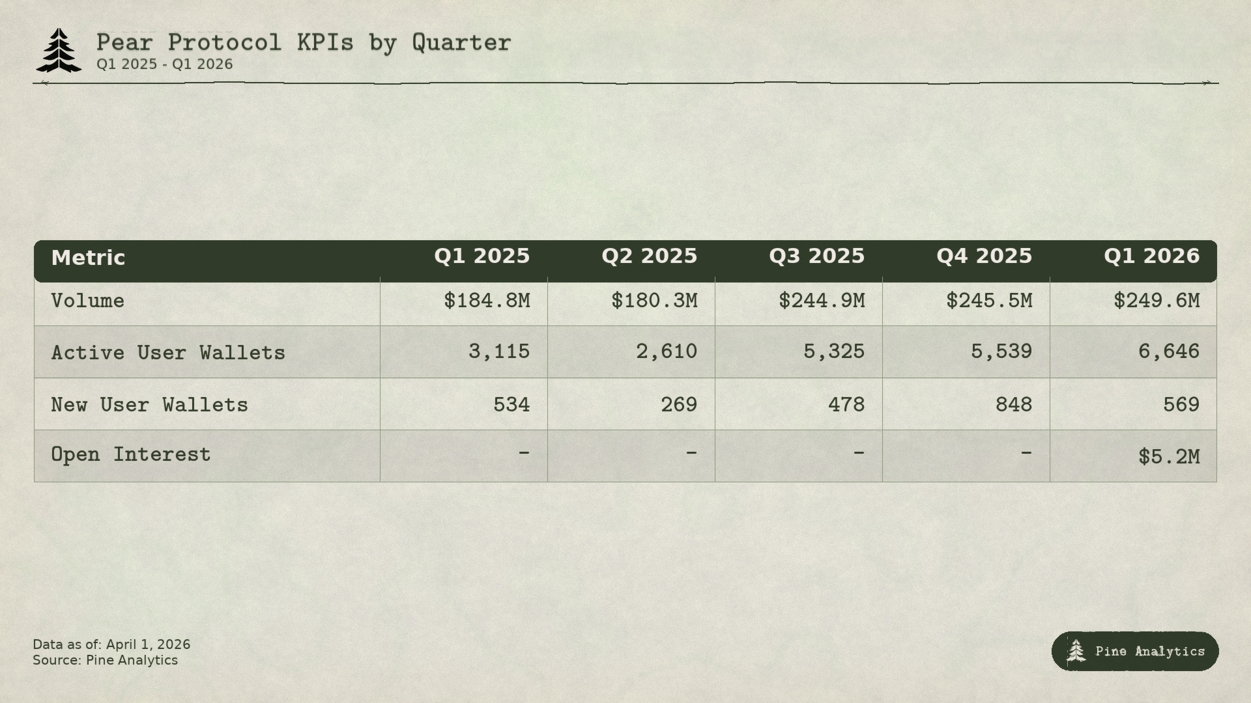This screenshot has height=703, width=1251.
Task: Click the left arrowhead on the header divider
Action: pos(44,83)
